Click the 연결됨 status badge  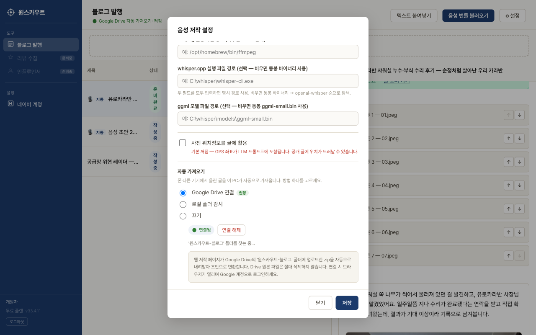click(x=201, y=230)
